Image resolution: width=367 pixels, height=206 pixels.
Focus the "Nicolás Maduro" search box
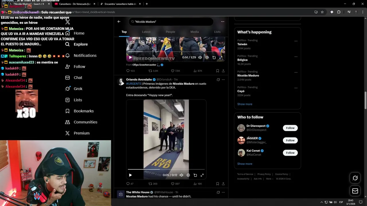[x=171, y=21]
